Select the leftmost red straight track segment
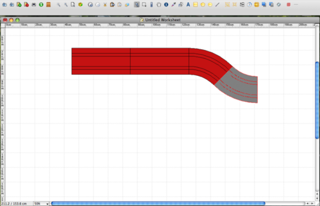320x206 pixels. (101, 61)
